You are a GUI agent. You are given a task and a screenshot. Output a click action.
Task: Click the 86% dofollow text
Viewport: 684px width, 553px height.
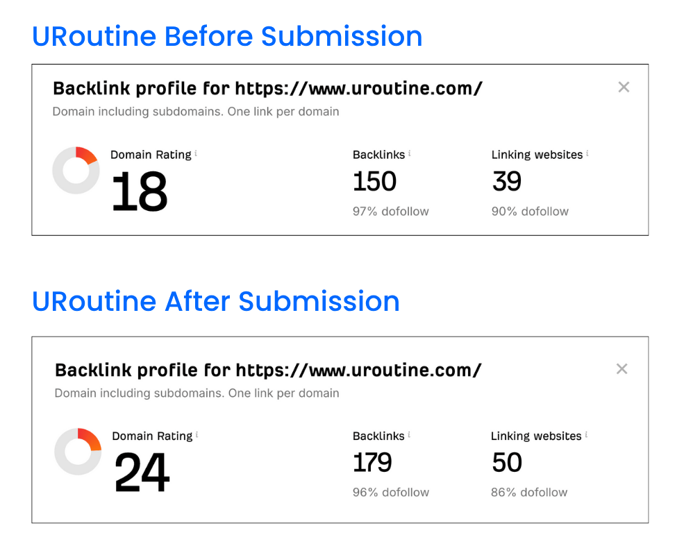tap(529, 493)
